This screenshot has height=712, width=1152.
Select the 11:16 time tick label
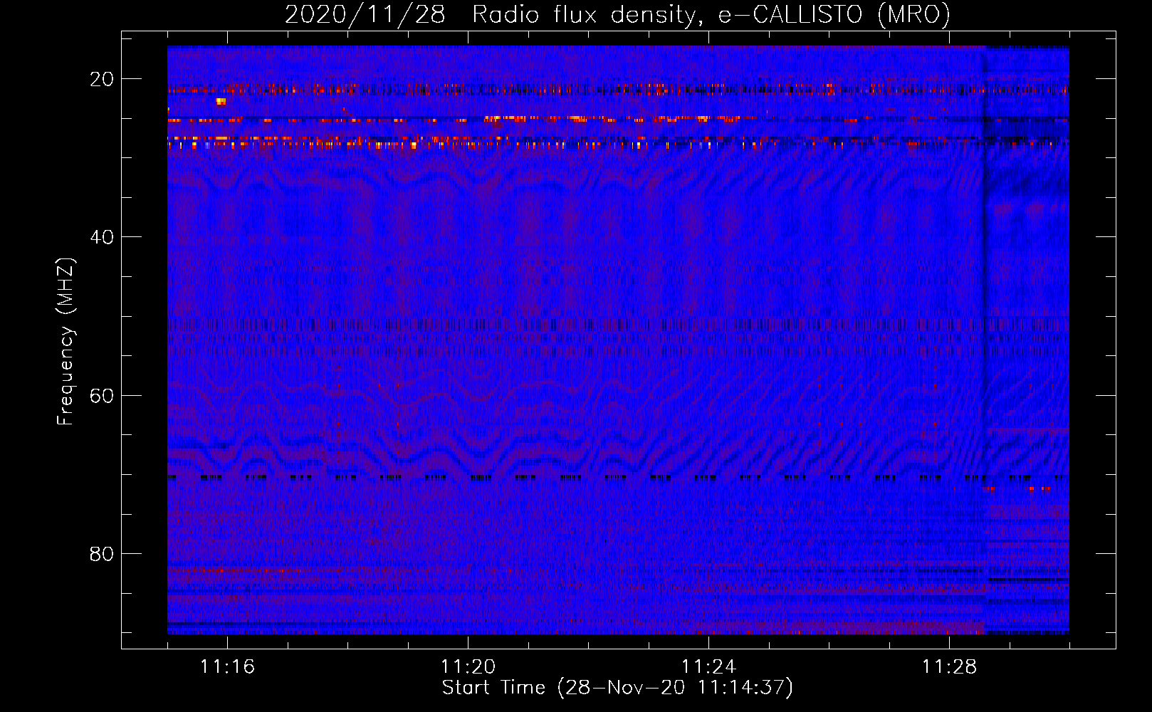[x=227, y=667]
